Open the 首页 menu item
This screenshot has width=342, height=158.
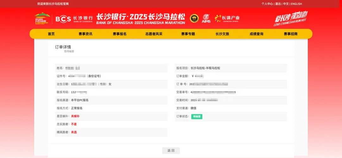click(x=51, y=34)
